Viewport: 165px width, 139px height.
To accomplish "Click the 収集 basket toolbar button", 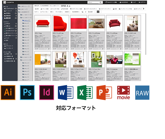I will [x=115, y=9].
